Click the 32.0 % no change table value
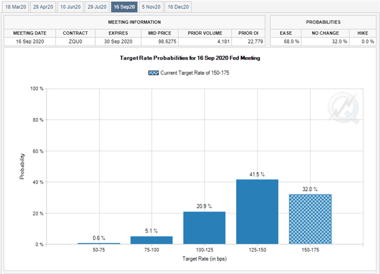 [x=340, y=41]
